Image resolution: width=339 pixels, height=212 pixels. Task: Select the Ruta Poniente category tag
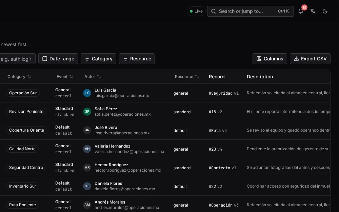pos(22,205)
